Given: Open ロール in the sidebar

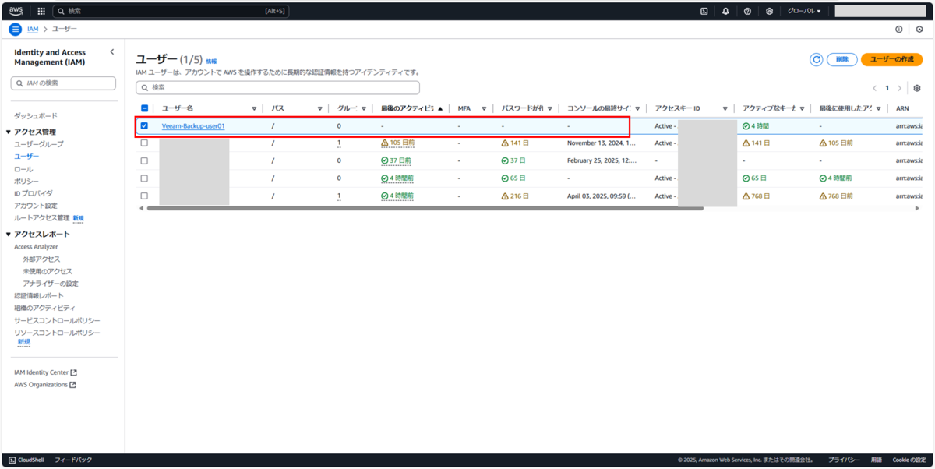Looking at the screenshot, I should (23, 169).
